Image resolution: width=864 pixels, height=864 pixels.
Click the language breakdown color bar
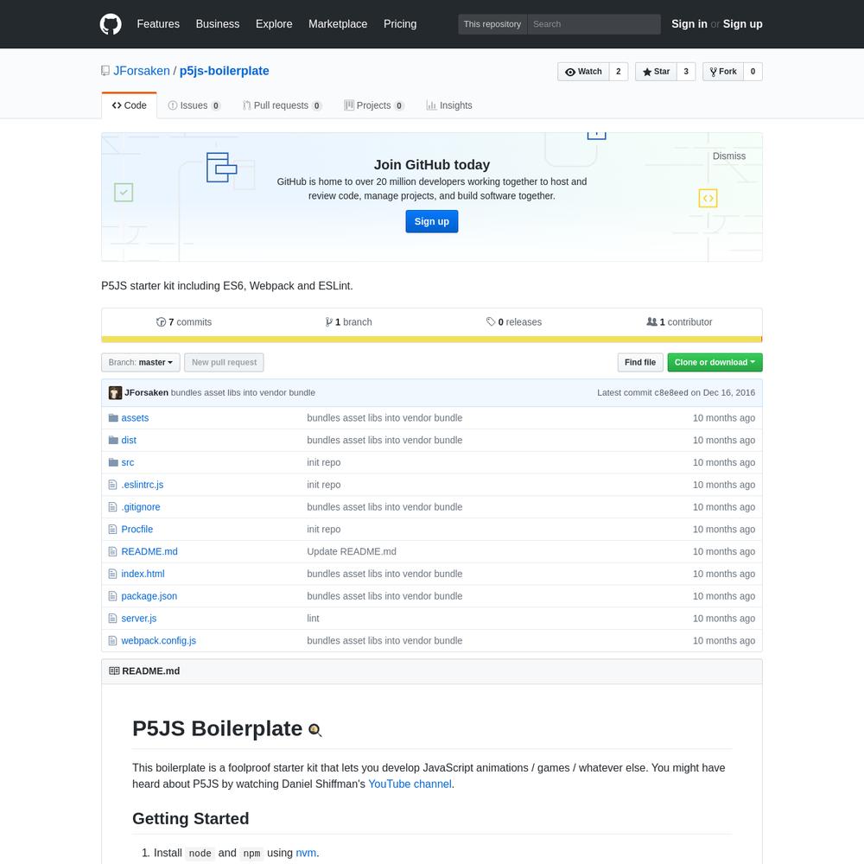432,340
